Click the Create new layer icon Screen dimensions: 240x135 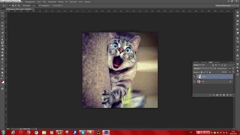pos(227,95)
